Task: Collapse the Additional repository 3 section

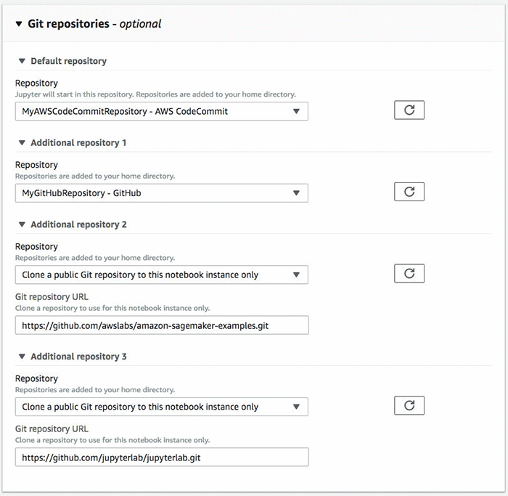Action: click(x=22, y=357)
